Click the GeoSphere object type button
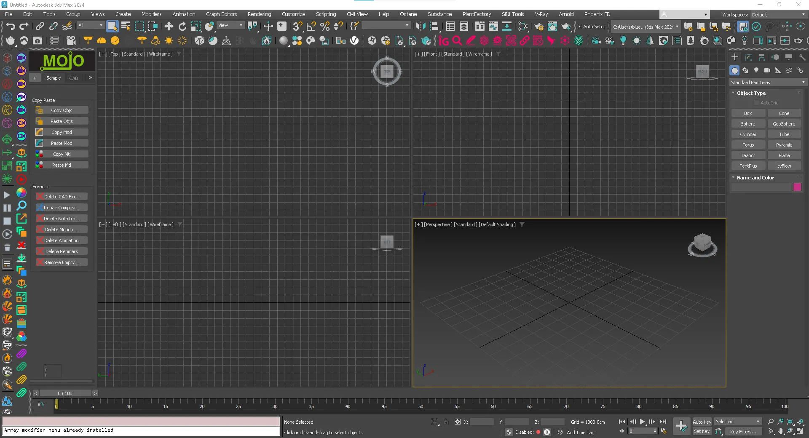This screenshot has width=809, height=438. tap(784, 124)
